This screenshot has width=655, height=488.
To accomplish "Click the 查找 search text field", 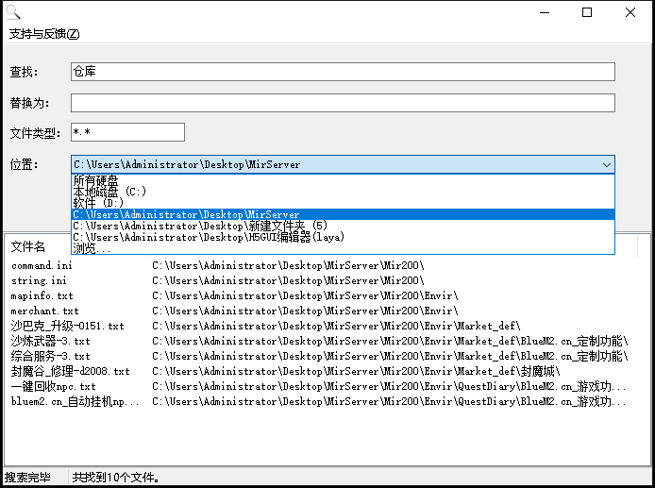I will pos(343,72).
